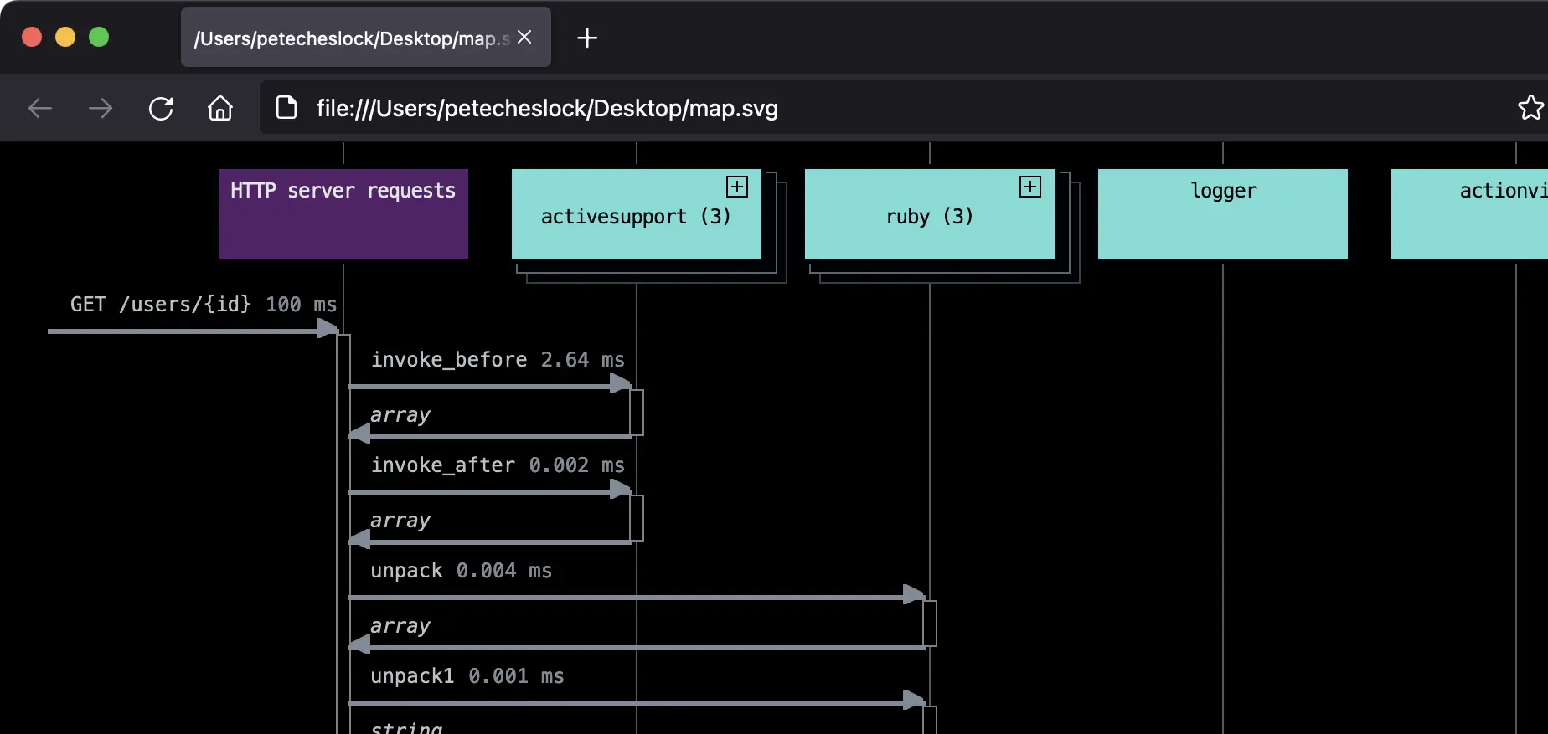Screen dimensions: 1548x734
Task: Click the unpack 0.004 ms call label
Action: 462,571
